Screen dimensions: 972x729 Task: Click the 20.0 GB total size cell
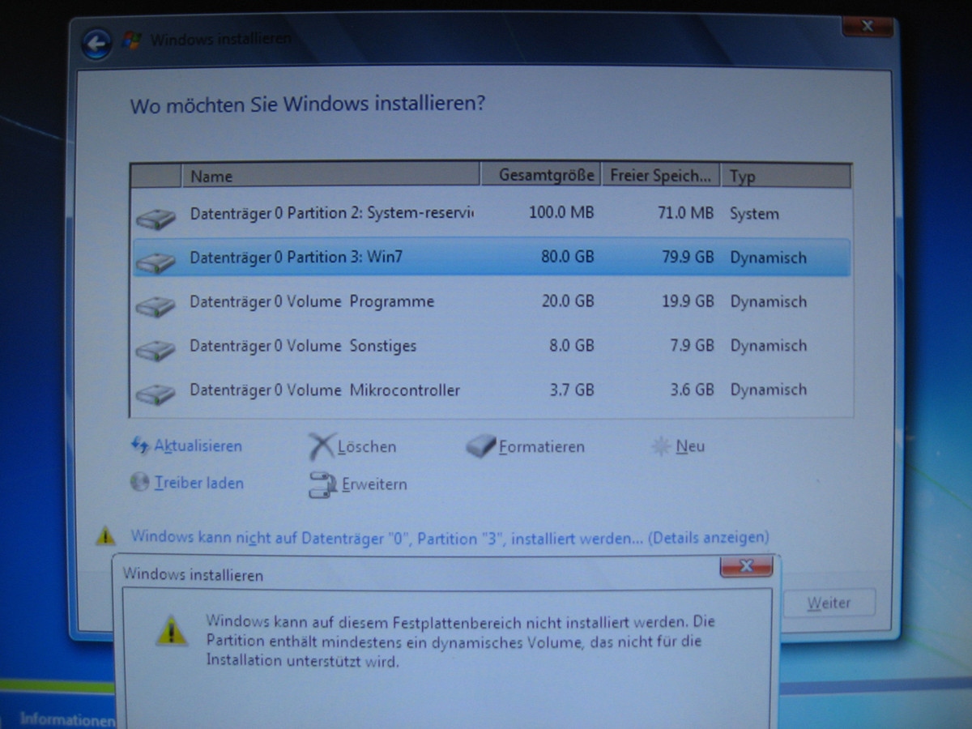(x=567, y=301)
